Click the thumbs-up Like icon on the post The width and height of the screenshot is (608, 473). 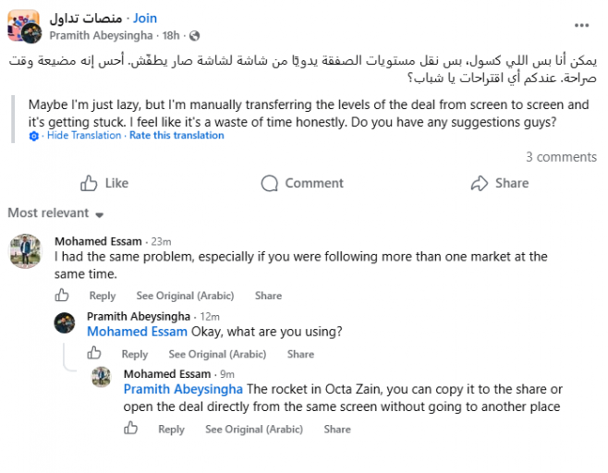(x=89, y=183)
